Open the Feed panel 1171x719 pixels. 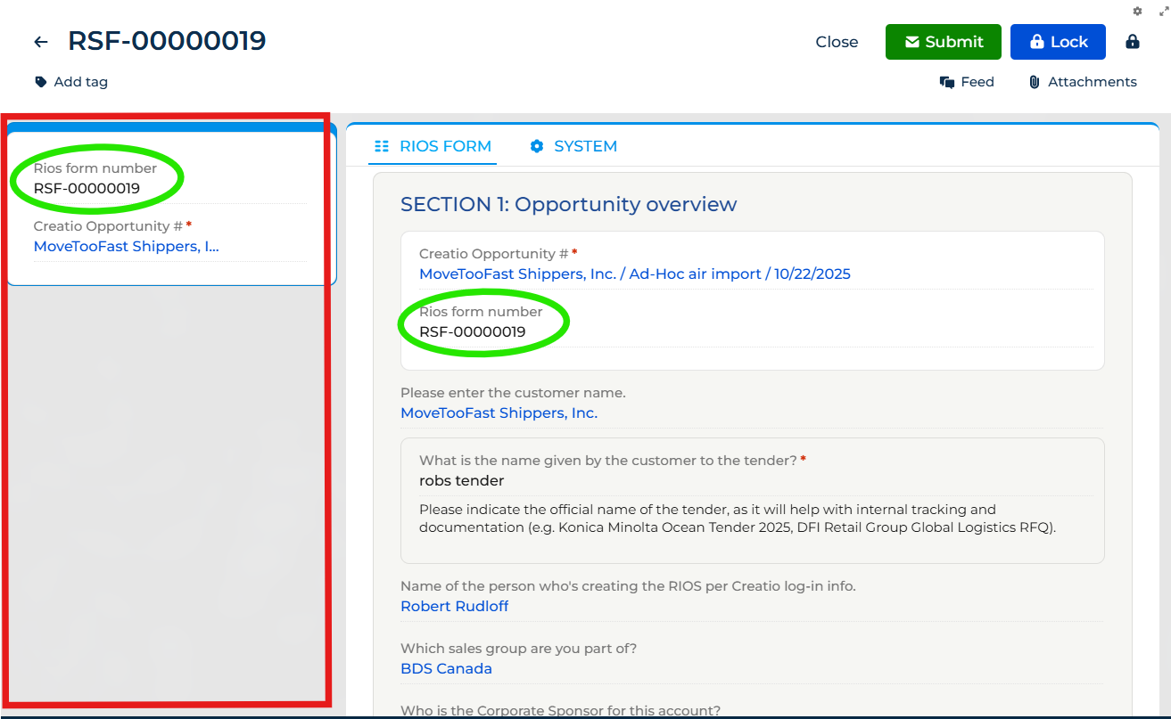pyautogui.click(x=967, y=82)
